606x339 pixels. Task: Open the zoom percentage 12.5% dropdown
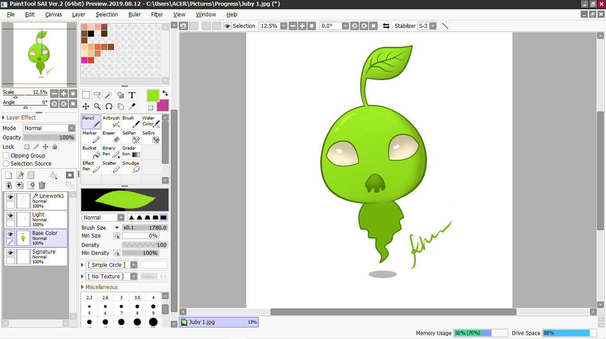pos(284,26)
